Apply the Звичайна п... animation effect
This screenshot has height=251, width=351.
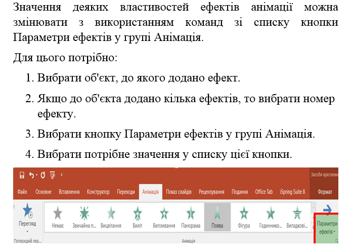point(84,217)
